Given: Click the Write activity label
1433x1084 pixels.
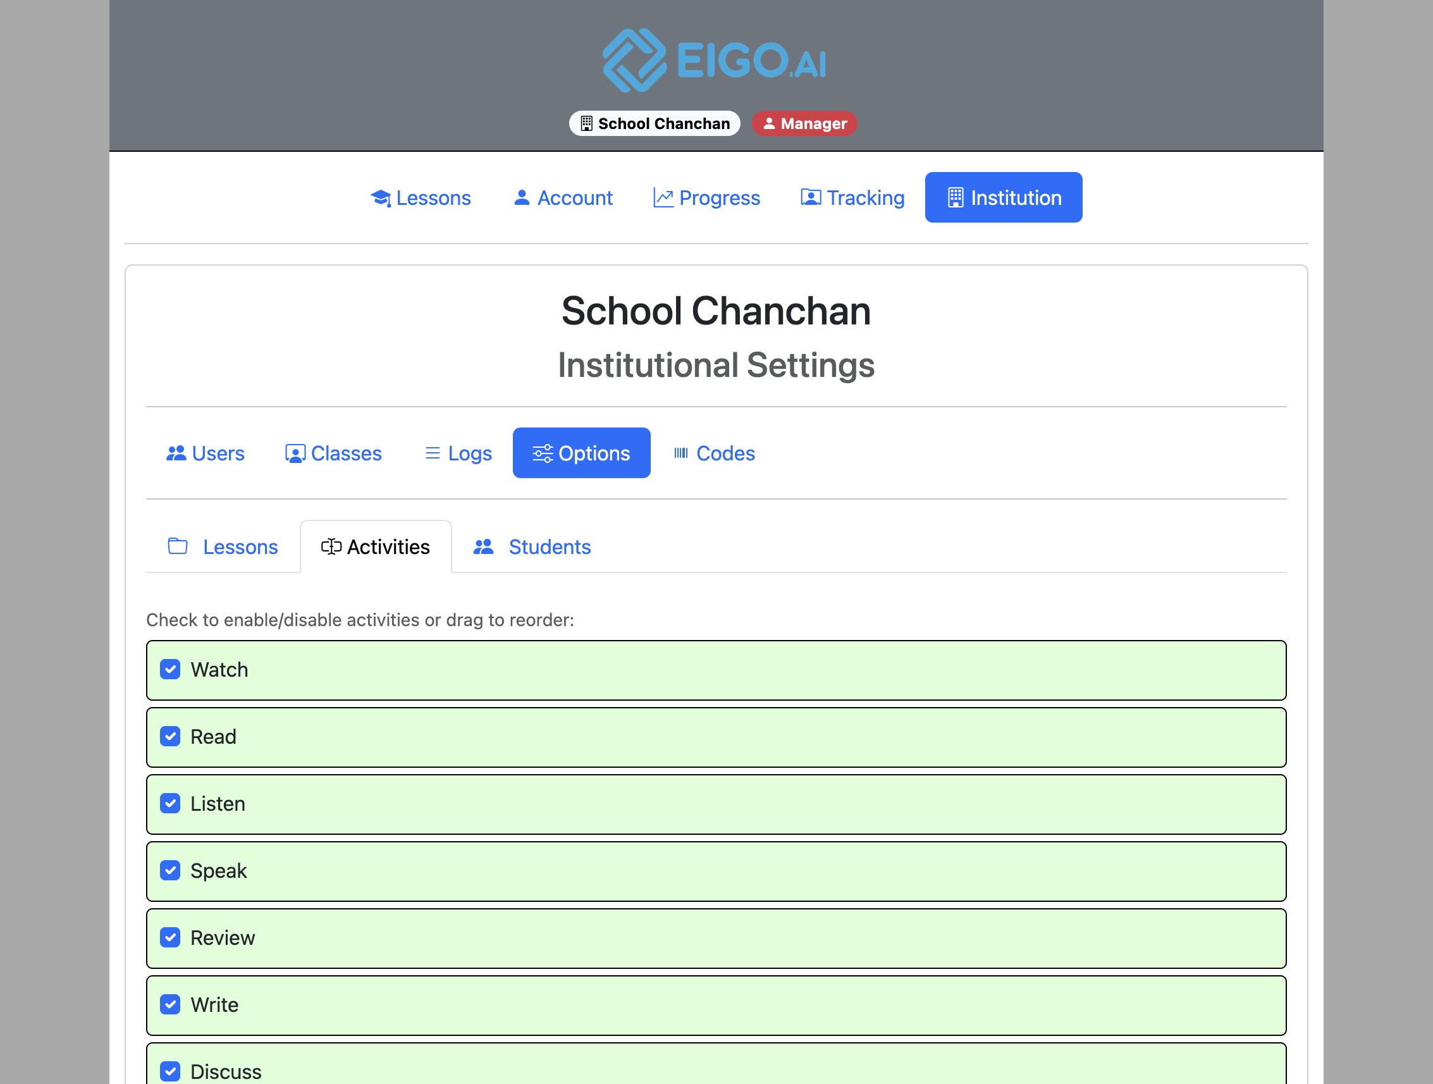Looking at the screenshot, I should click(x=214, y=1004).
